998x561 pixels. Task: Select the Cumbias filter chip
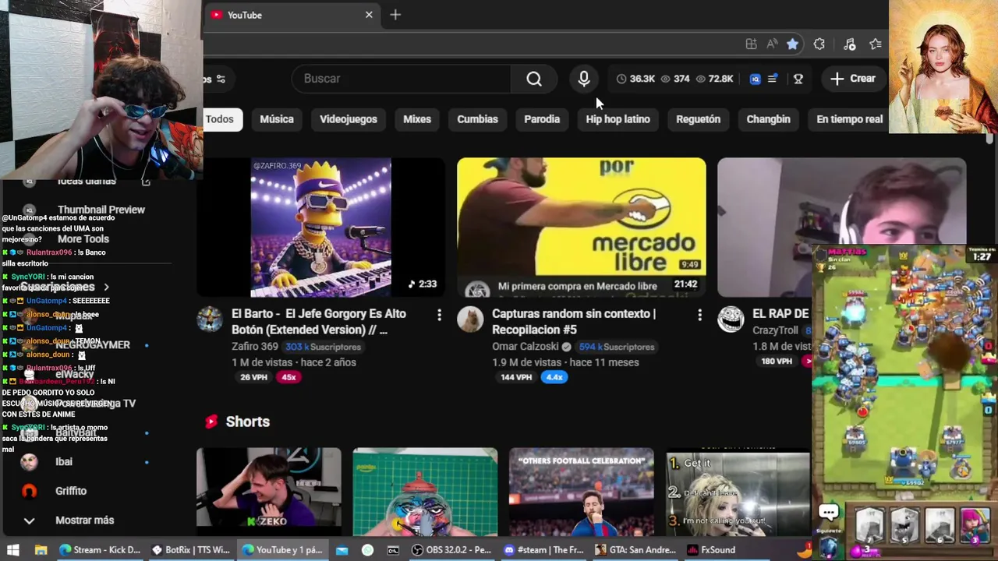pyautogui.click(x=477, y=119)
